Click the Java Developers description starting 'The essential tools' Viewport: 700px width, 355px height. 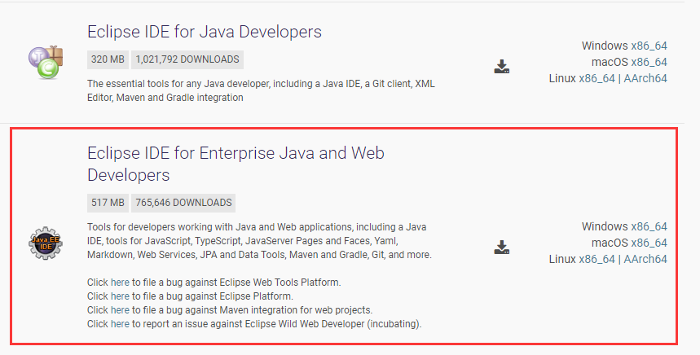point(261,90)
